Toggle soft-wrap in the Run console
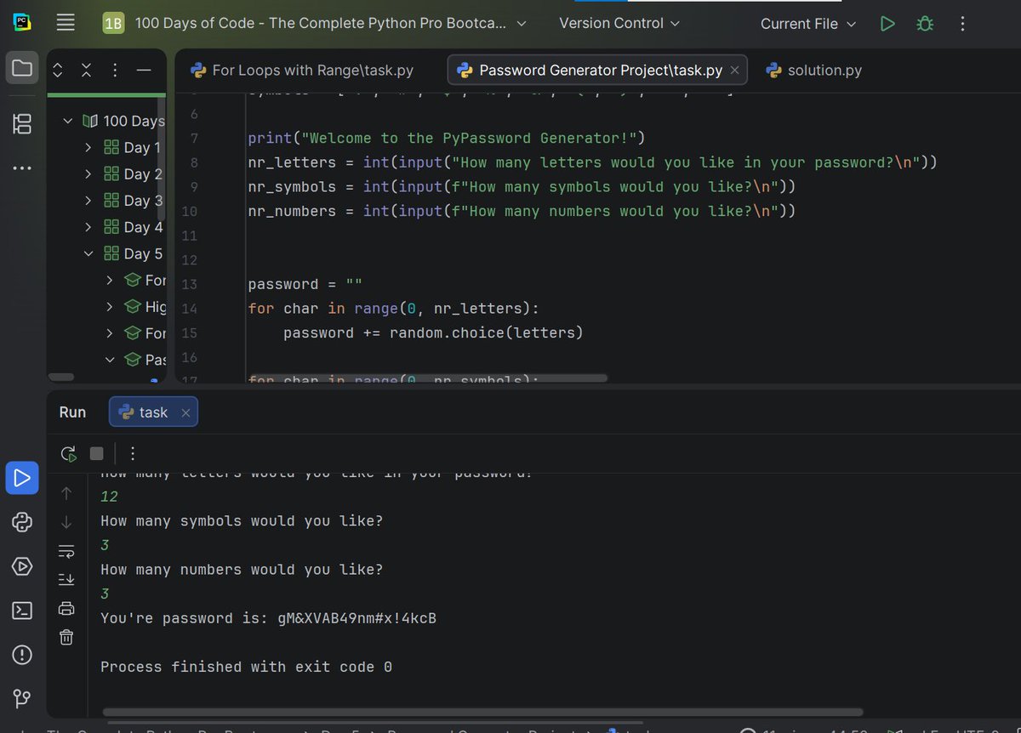Viewport: 1021px width, 733px height. click(66, 550)
